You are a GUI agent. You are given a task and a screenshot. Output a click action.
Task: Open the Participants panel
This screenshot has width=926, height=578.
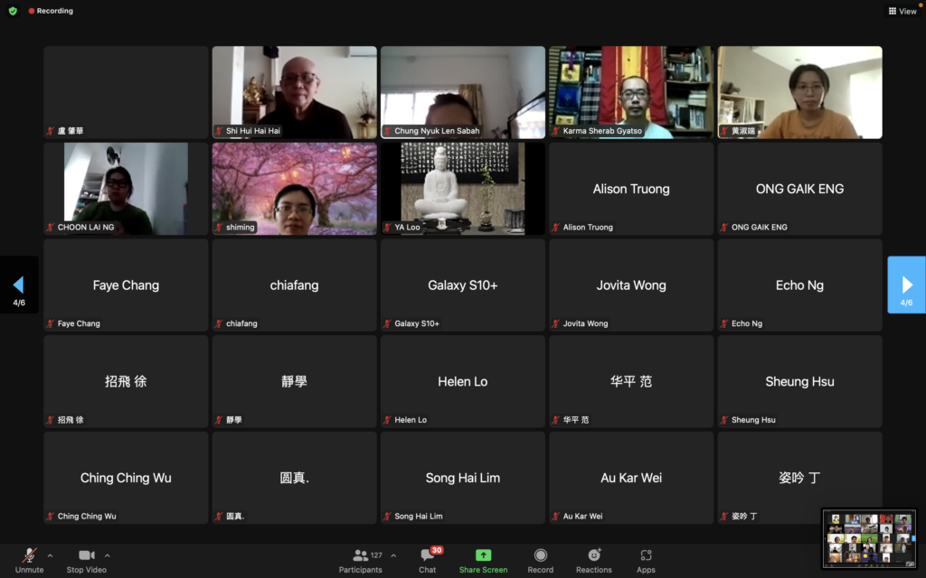[x=361, y=555]
